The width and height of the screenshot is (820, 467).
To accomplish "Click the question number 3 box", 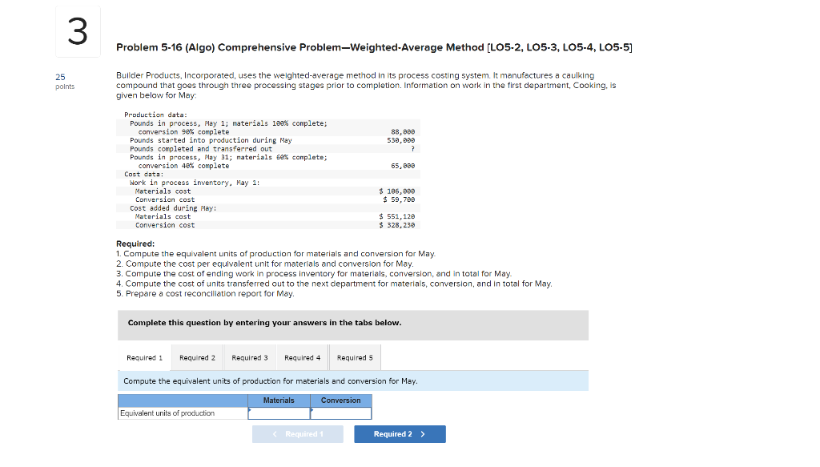I will [77, 31].
